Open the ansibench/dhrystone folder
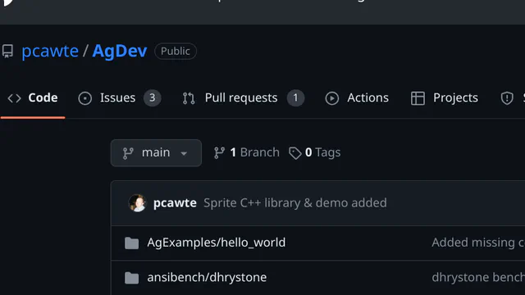The image size is (525, 295). [207, 277]
